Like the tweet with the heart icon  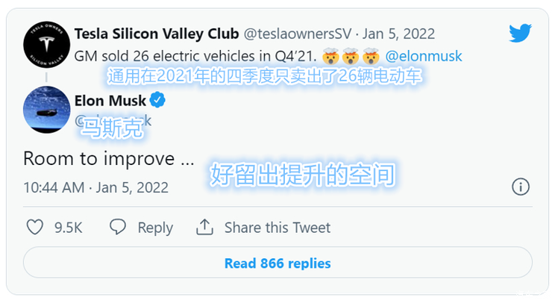coord(36,227)
